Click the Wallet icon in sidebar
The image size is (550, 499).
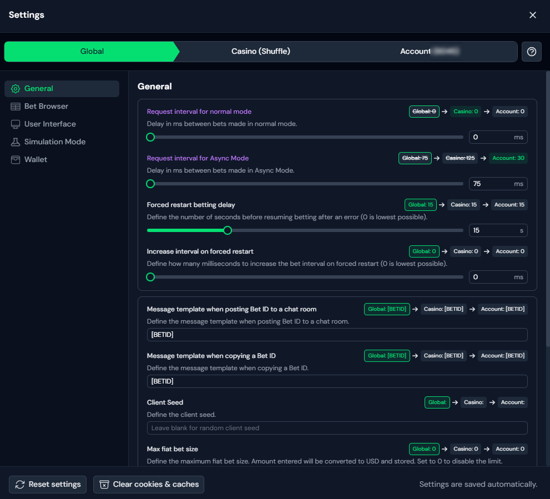16,160
